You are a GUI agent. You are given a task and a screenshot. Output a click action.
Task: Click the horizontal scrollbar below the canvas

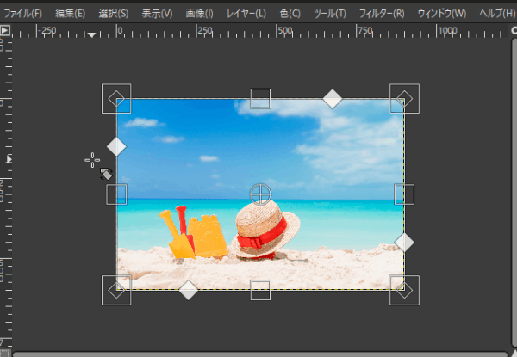click(x=258, y=353)
